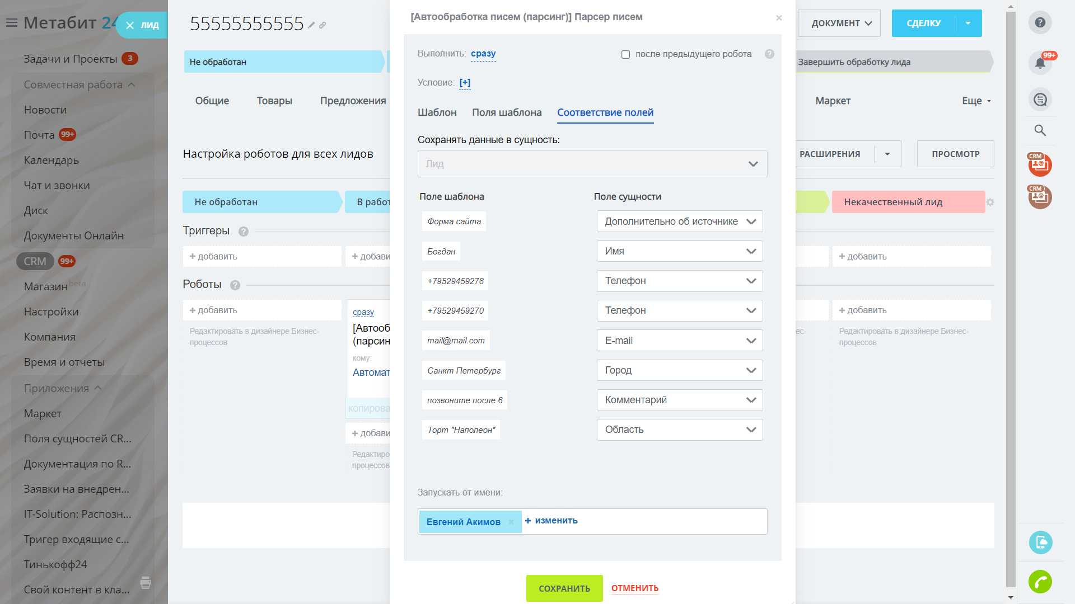Switch to the Шаблон tab
The image size is (1075, 604).
(x=437, y=112)
